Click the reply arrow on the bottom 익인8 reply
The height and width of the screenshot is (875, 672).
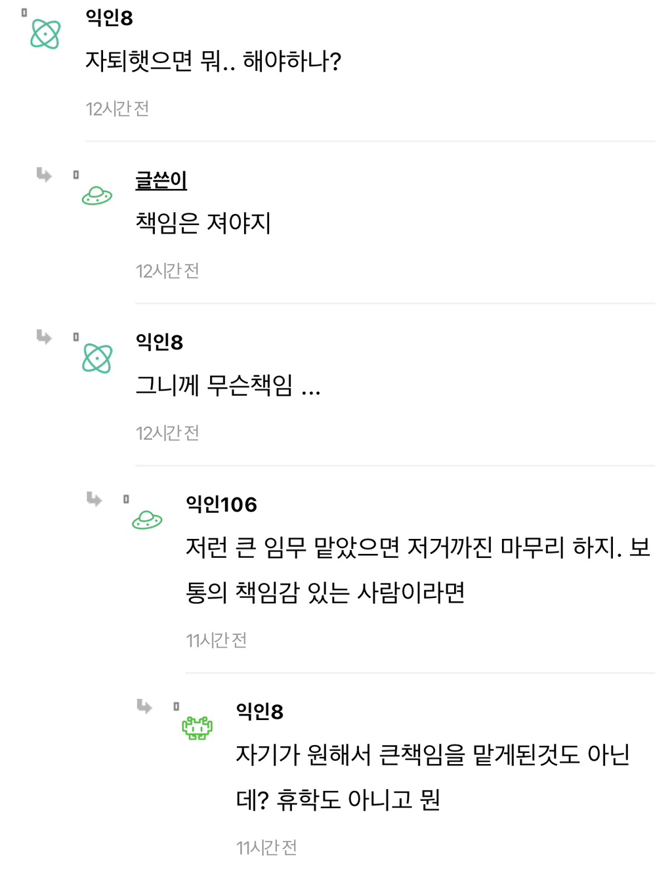[144, 708]
